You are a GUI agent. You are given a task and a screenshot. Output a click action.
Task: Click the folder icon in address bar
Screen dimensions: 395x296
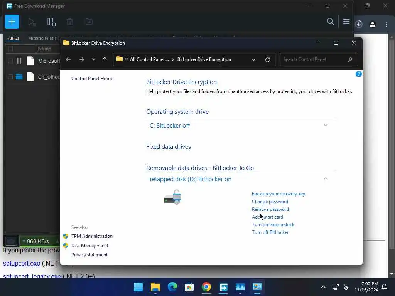click(120, 59)
